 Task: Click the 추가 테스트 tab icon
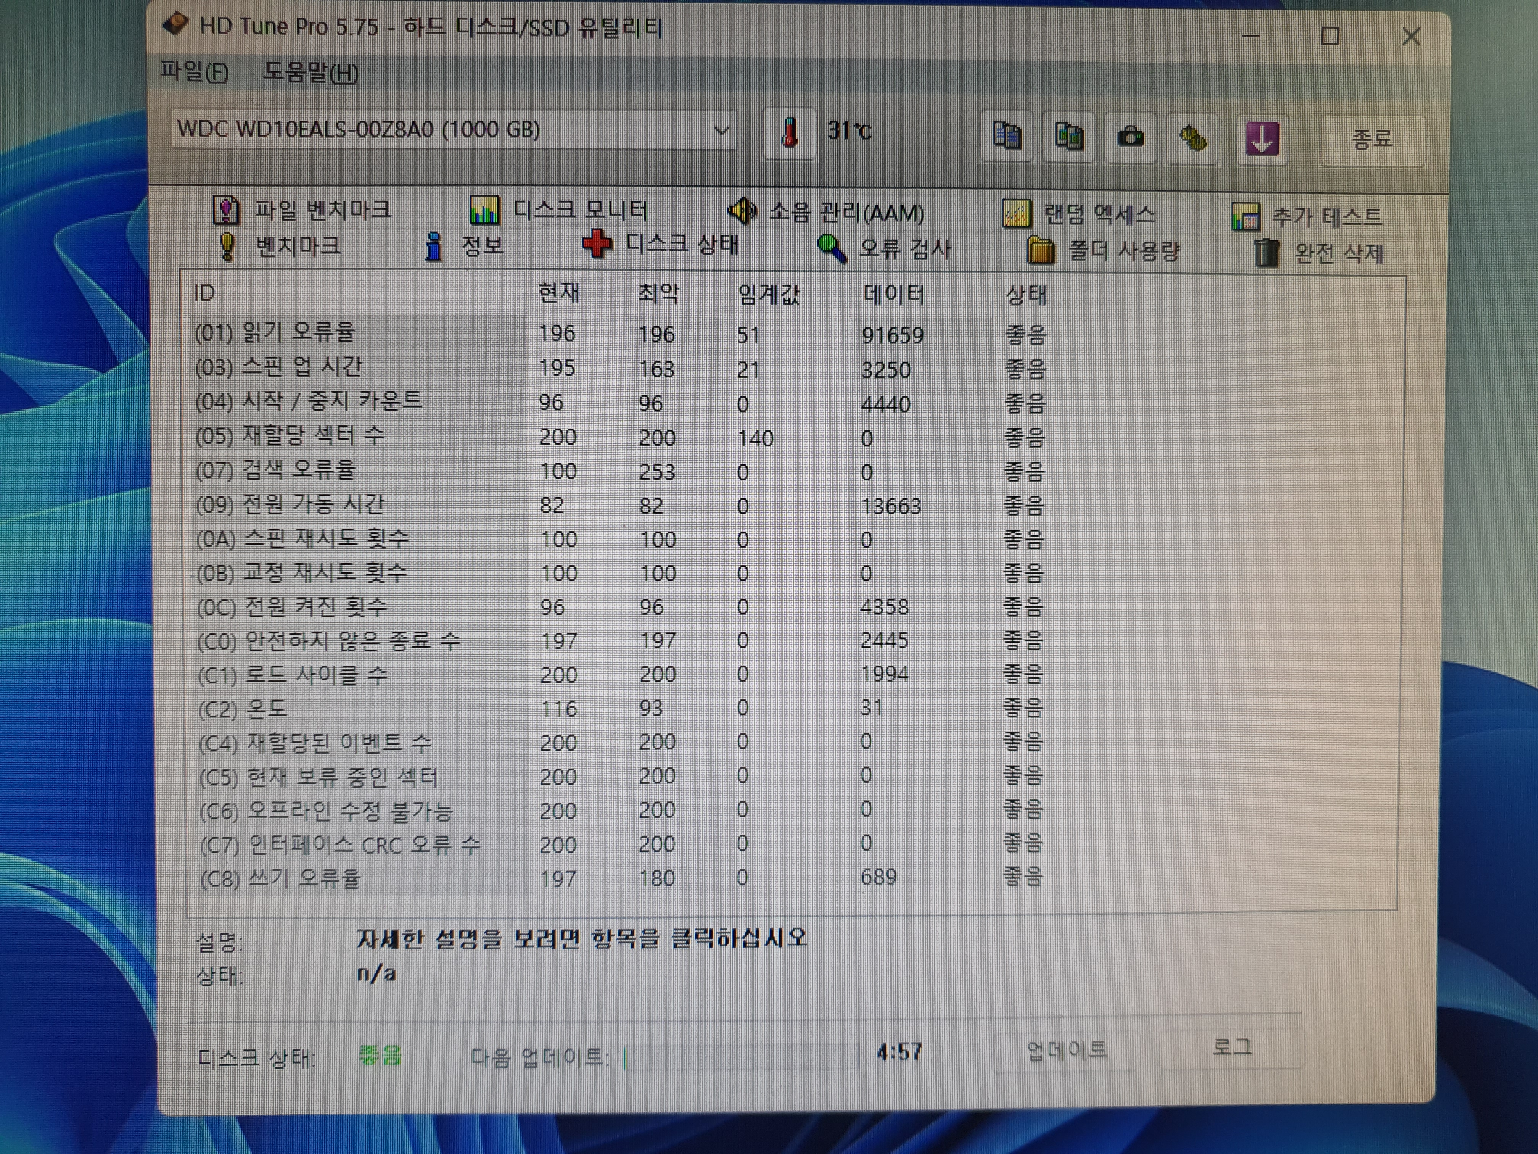(1245, 217)
